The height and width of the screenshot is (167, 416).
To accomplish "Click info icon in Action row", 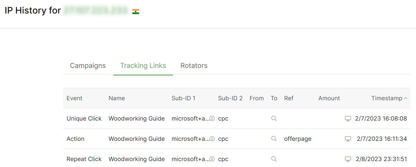I will point(212,139).
